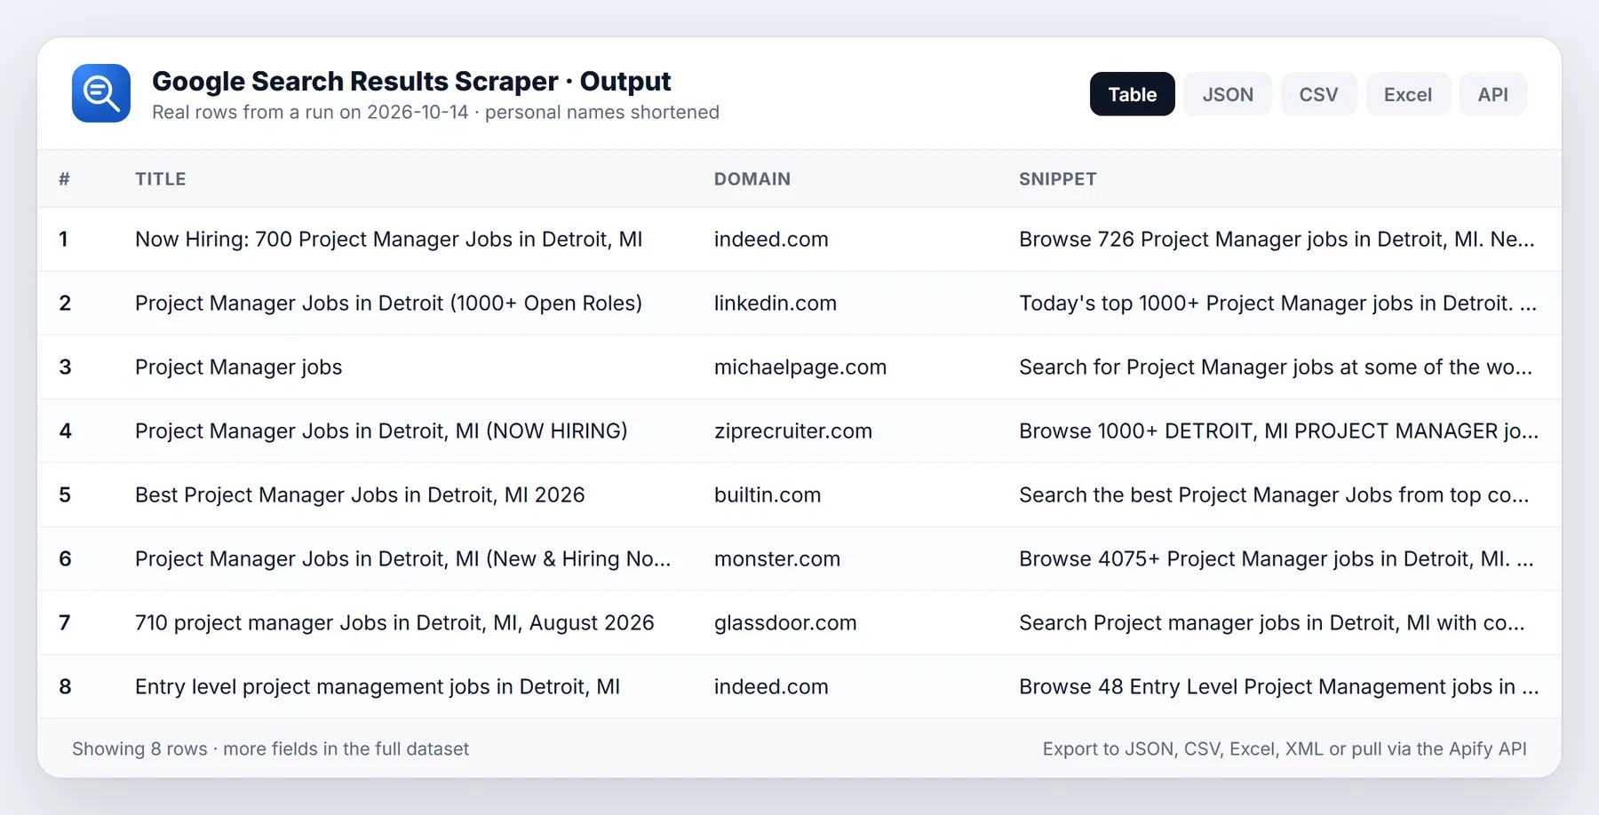
Task: Select snippet 'Browse 4075+ Project Manager jobs'
Action: (1277, 558)
